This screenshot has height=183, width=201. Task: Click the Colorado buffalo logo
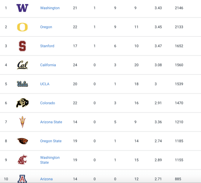point(23,103)
